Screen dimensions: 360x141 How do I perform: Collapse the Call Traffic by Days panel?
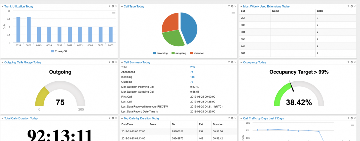241,118
